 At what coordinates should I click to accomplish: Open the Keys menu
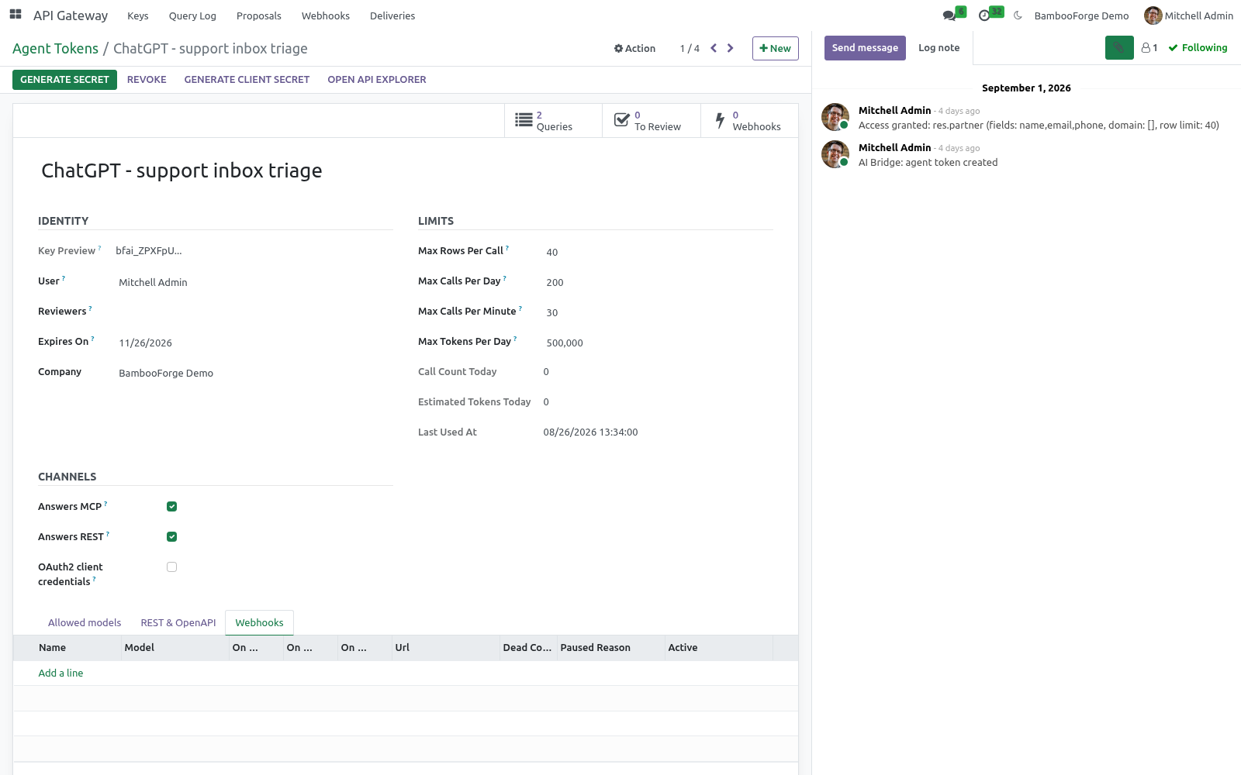coord(138,15)
